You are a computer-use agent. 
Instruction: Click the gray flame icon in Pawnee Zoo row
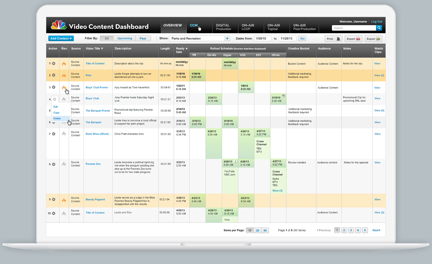coord(64,164)
